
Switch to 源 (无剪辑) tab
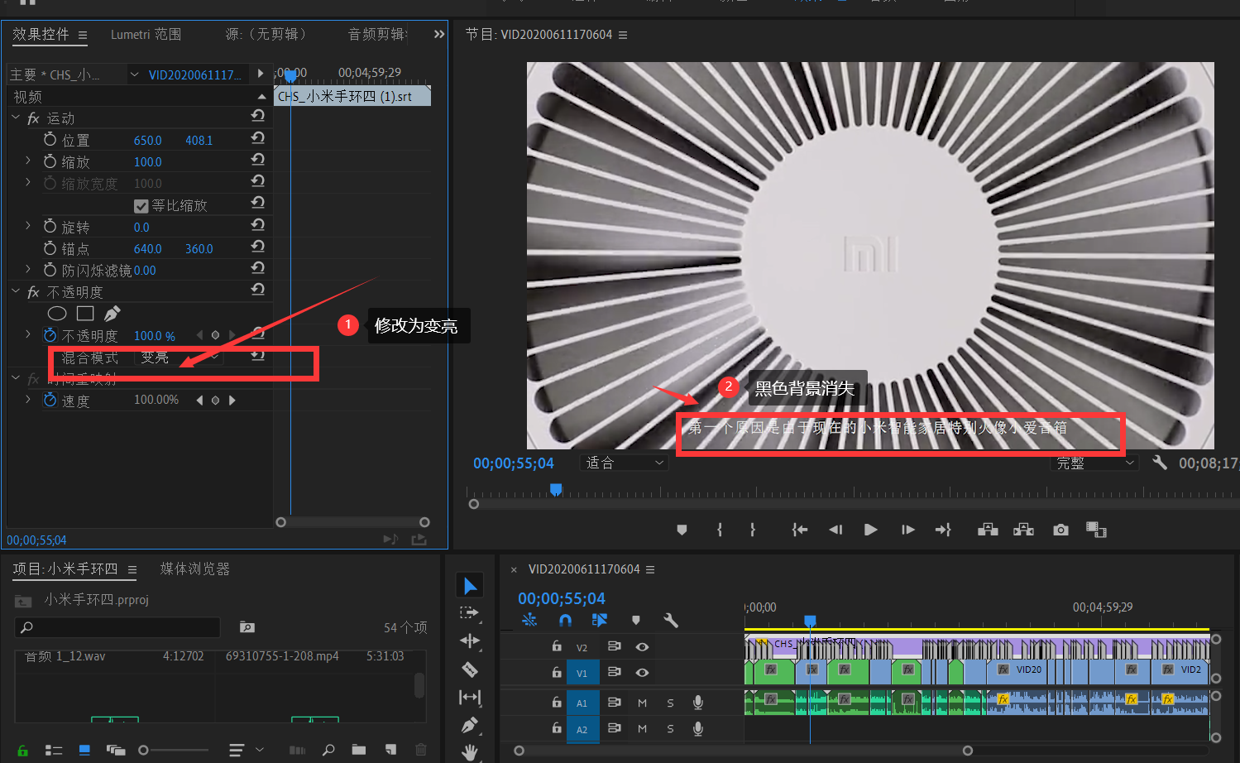(x=268, y=34)
